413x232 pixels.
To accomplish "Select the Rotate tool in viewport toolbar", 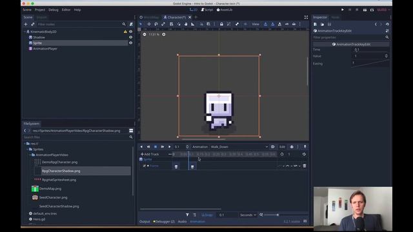I will click(x=156, y=24).
